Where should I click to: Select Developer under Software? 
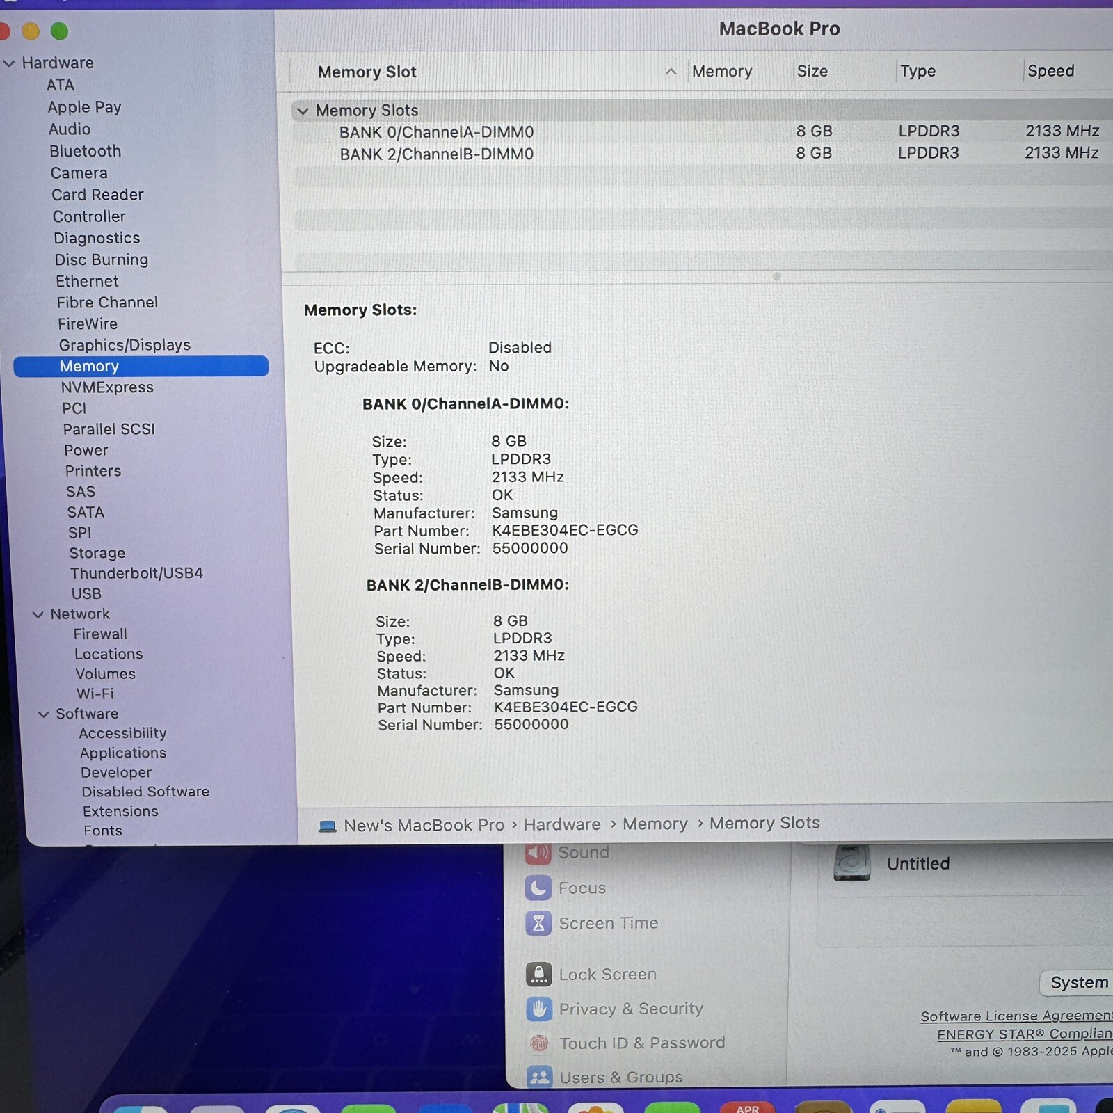[x=116, y=773]
